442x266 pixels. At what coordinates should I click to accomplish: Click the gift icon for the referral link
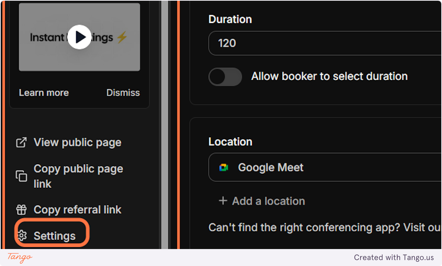click(21, 210)
